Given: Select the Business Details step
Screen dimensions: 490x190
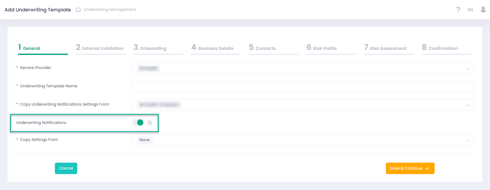Looking at the screenshot, I should [213, 48].
